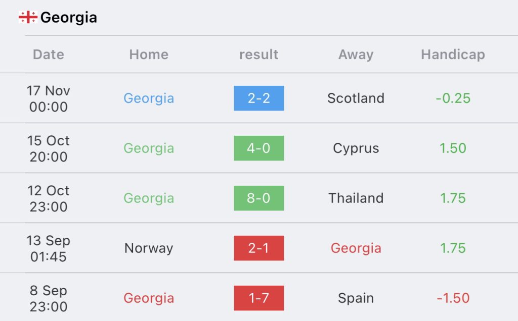
Task: Select the -0.25 handicap value
Action: 453,98
